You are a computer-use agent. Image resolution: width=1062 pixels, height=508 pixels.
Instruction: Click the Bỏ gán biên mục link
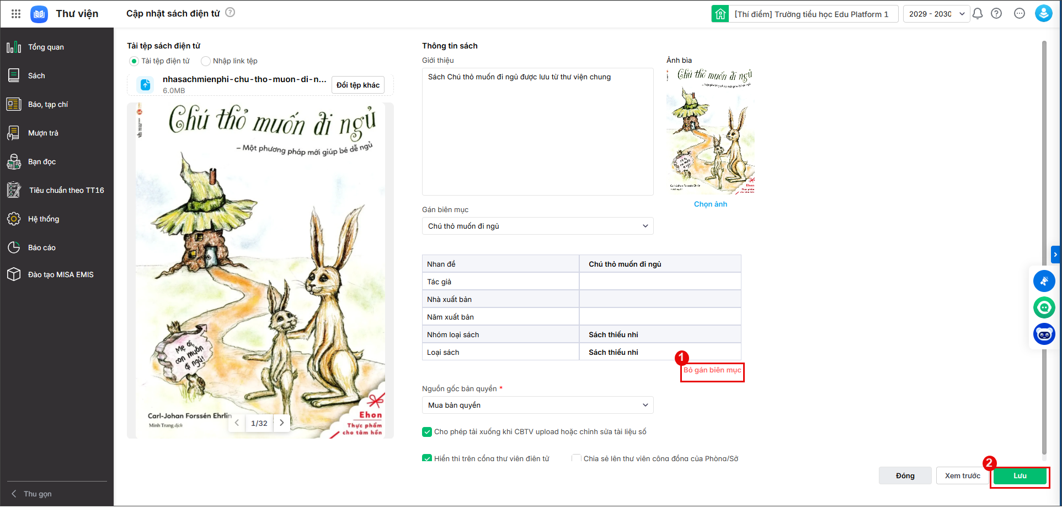pos(712,370)
